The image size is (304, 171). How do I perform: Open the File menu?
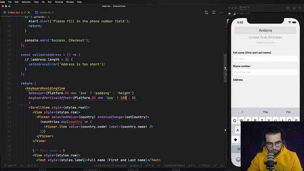pyautogui.click(x=9, y=2)
